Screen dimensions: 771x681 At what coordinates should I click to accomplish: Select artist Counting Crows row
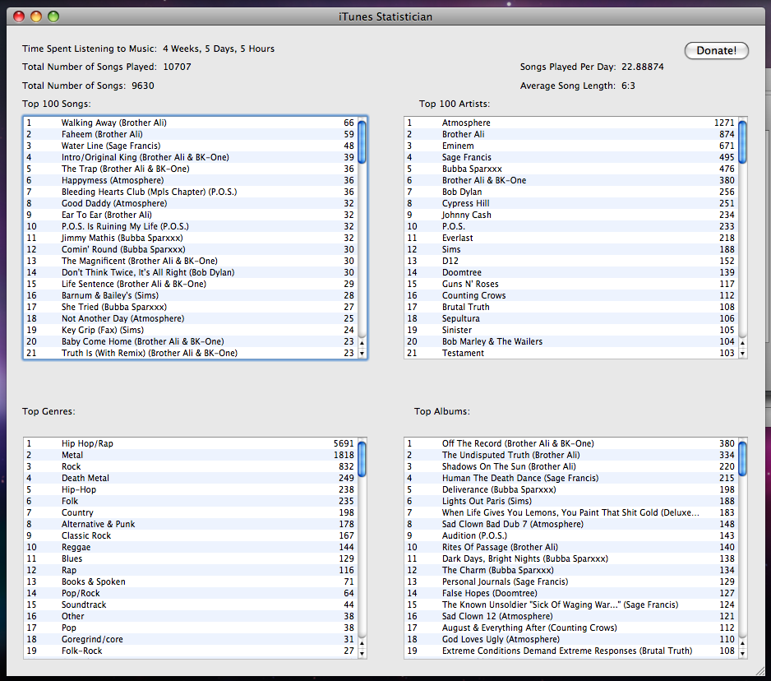pyautogui.click(x=571, y=295)
